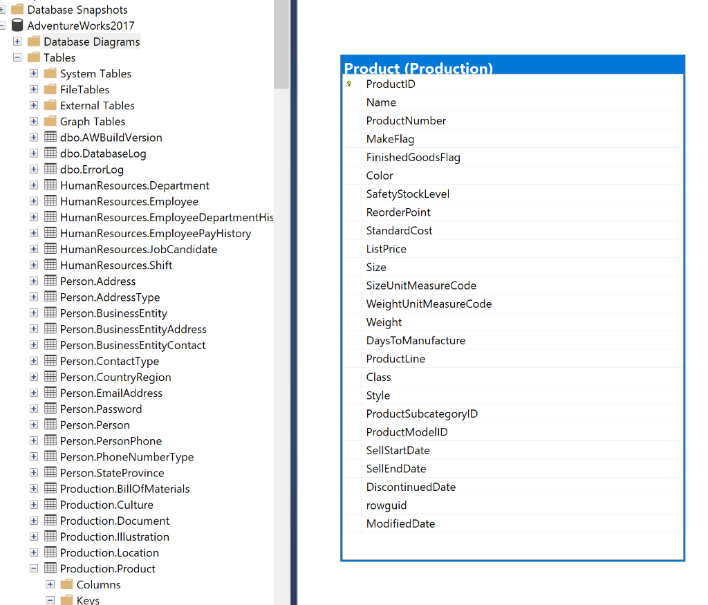
Task: Expand the HumanResources.JobCandidate table node
Action: (34, 249)
